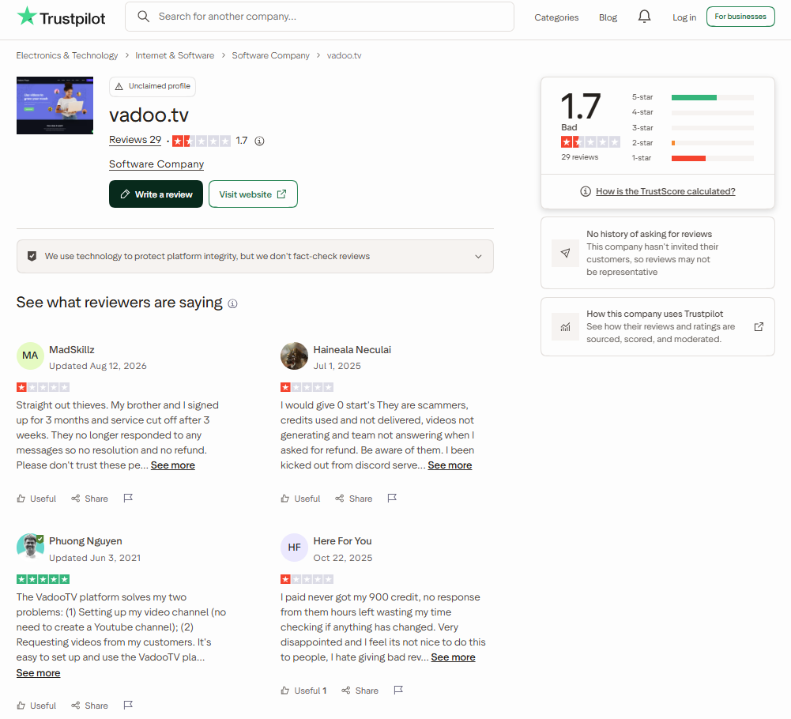This screenshot has height=719, width=791.
Task: Expand Haineala Neculai review with See more
Action: [x=450, y=465]
